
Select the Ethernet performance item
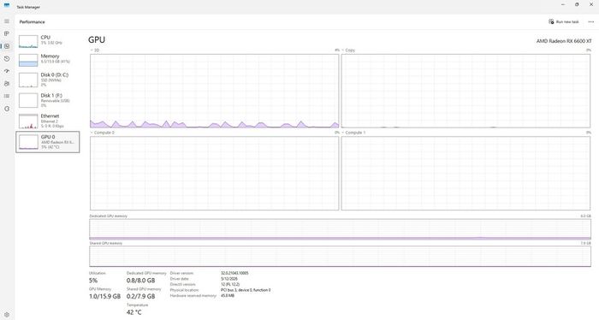point(47,121)
